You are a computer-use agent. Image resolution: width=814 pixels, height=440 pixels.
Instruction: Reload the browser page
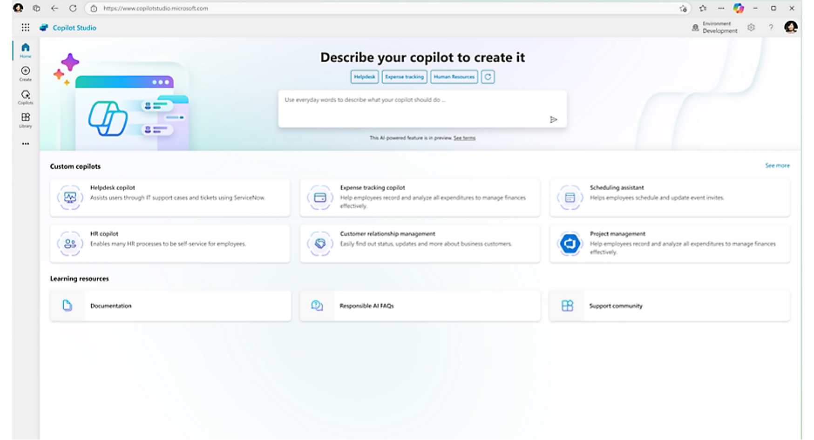point(73,8)
